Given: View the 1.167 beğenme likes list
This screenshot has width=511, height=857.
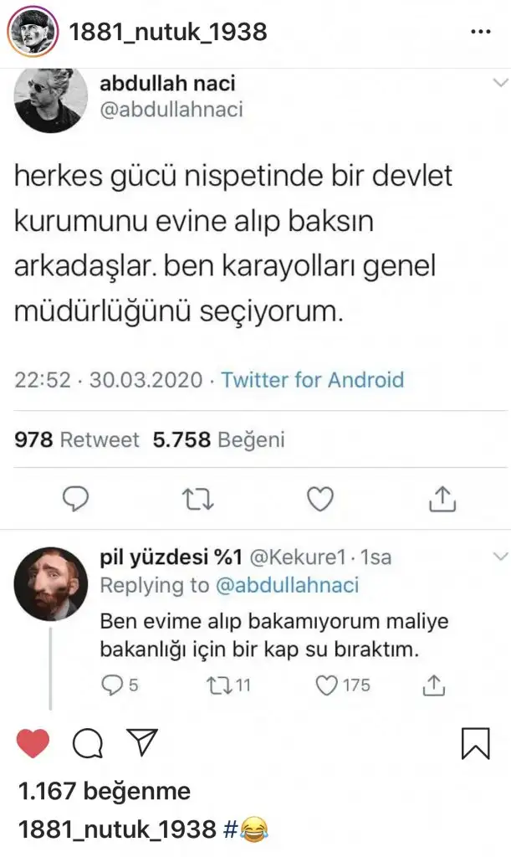Looking at the screenshot, I should 104,791.
